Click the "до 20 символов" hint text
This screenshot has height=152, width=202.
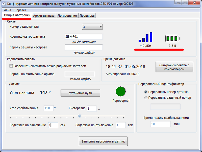[x=84, y=42]
